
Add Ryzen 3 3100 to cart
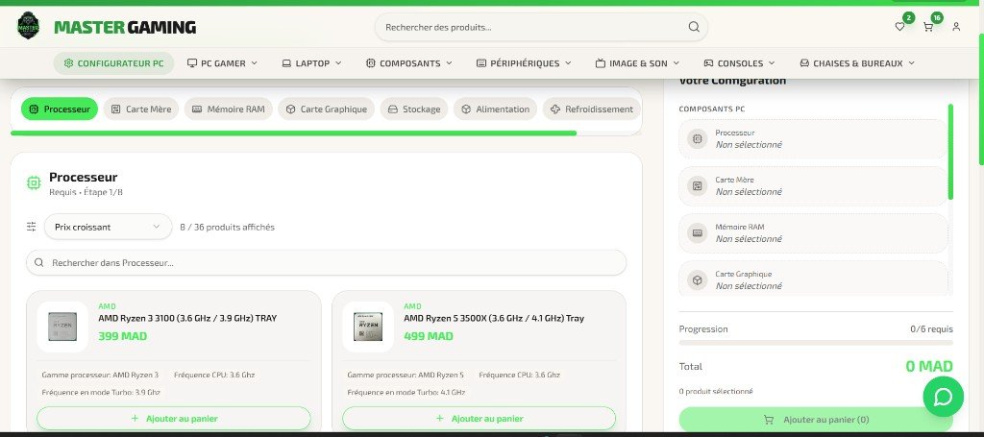coord(174,418)
